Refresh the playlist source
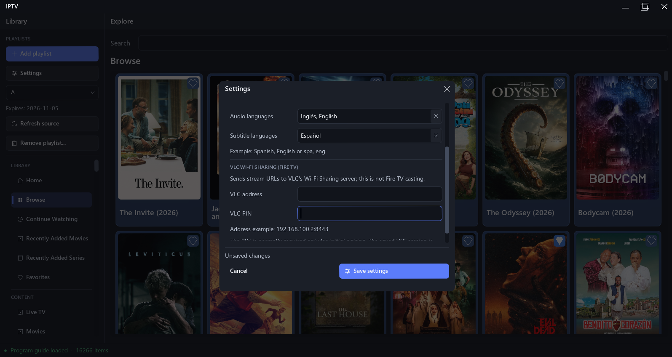 pos(52,123)
